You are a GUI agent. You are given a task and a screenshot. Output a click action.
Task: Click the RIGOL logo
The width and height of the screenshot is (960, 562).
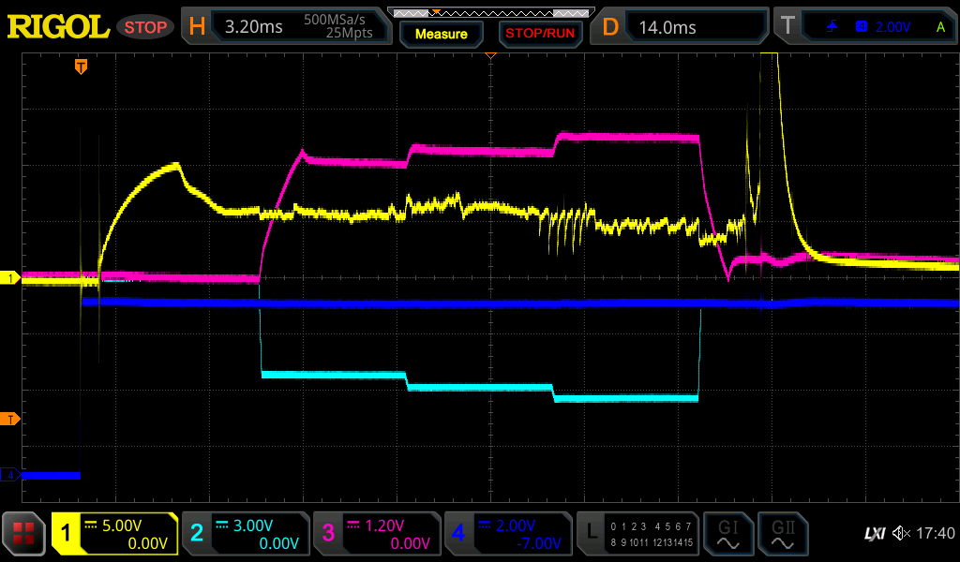[58, 27]
